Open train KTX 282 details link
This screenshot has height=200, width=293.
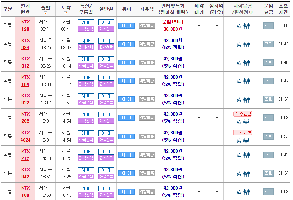(25, 121)
